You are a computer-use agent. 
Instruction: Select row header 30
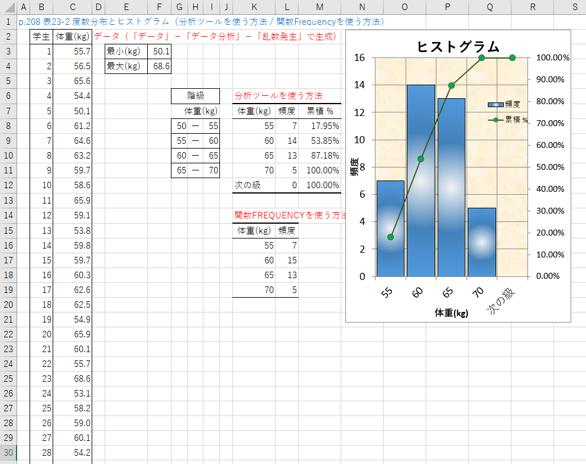pyautogui.click(x=8, y=452)
